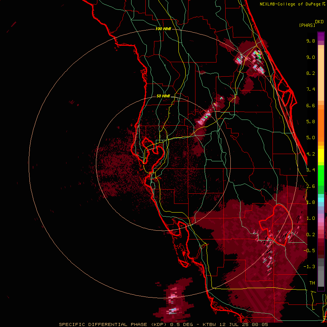The width and height of the screenshot is (327, 327).
Task: Click the 50 NMI range ring label
Action: [163, 96]
